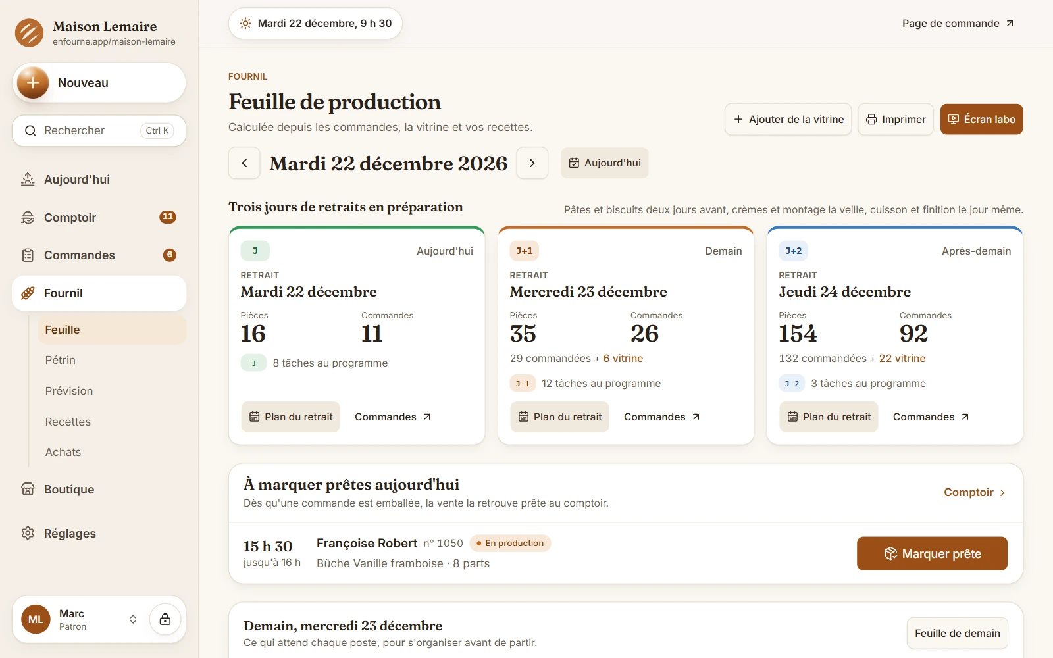Go to next day with right chevron
The image size is (1053, 658).
click(532, 163)
